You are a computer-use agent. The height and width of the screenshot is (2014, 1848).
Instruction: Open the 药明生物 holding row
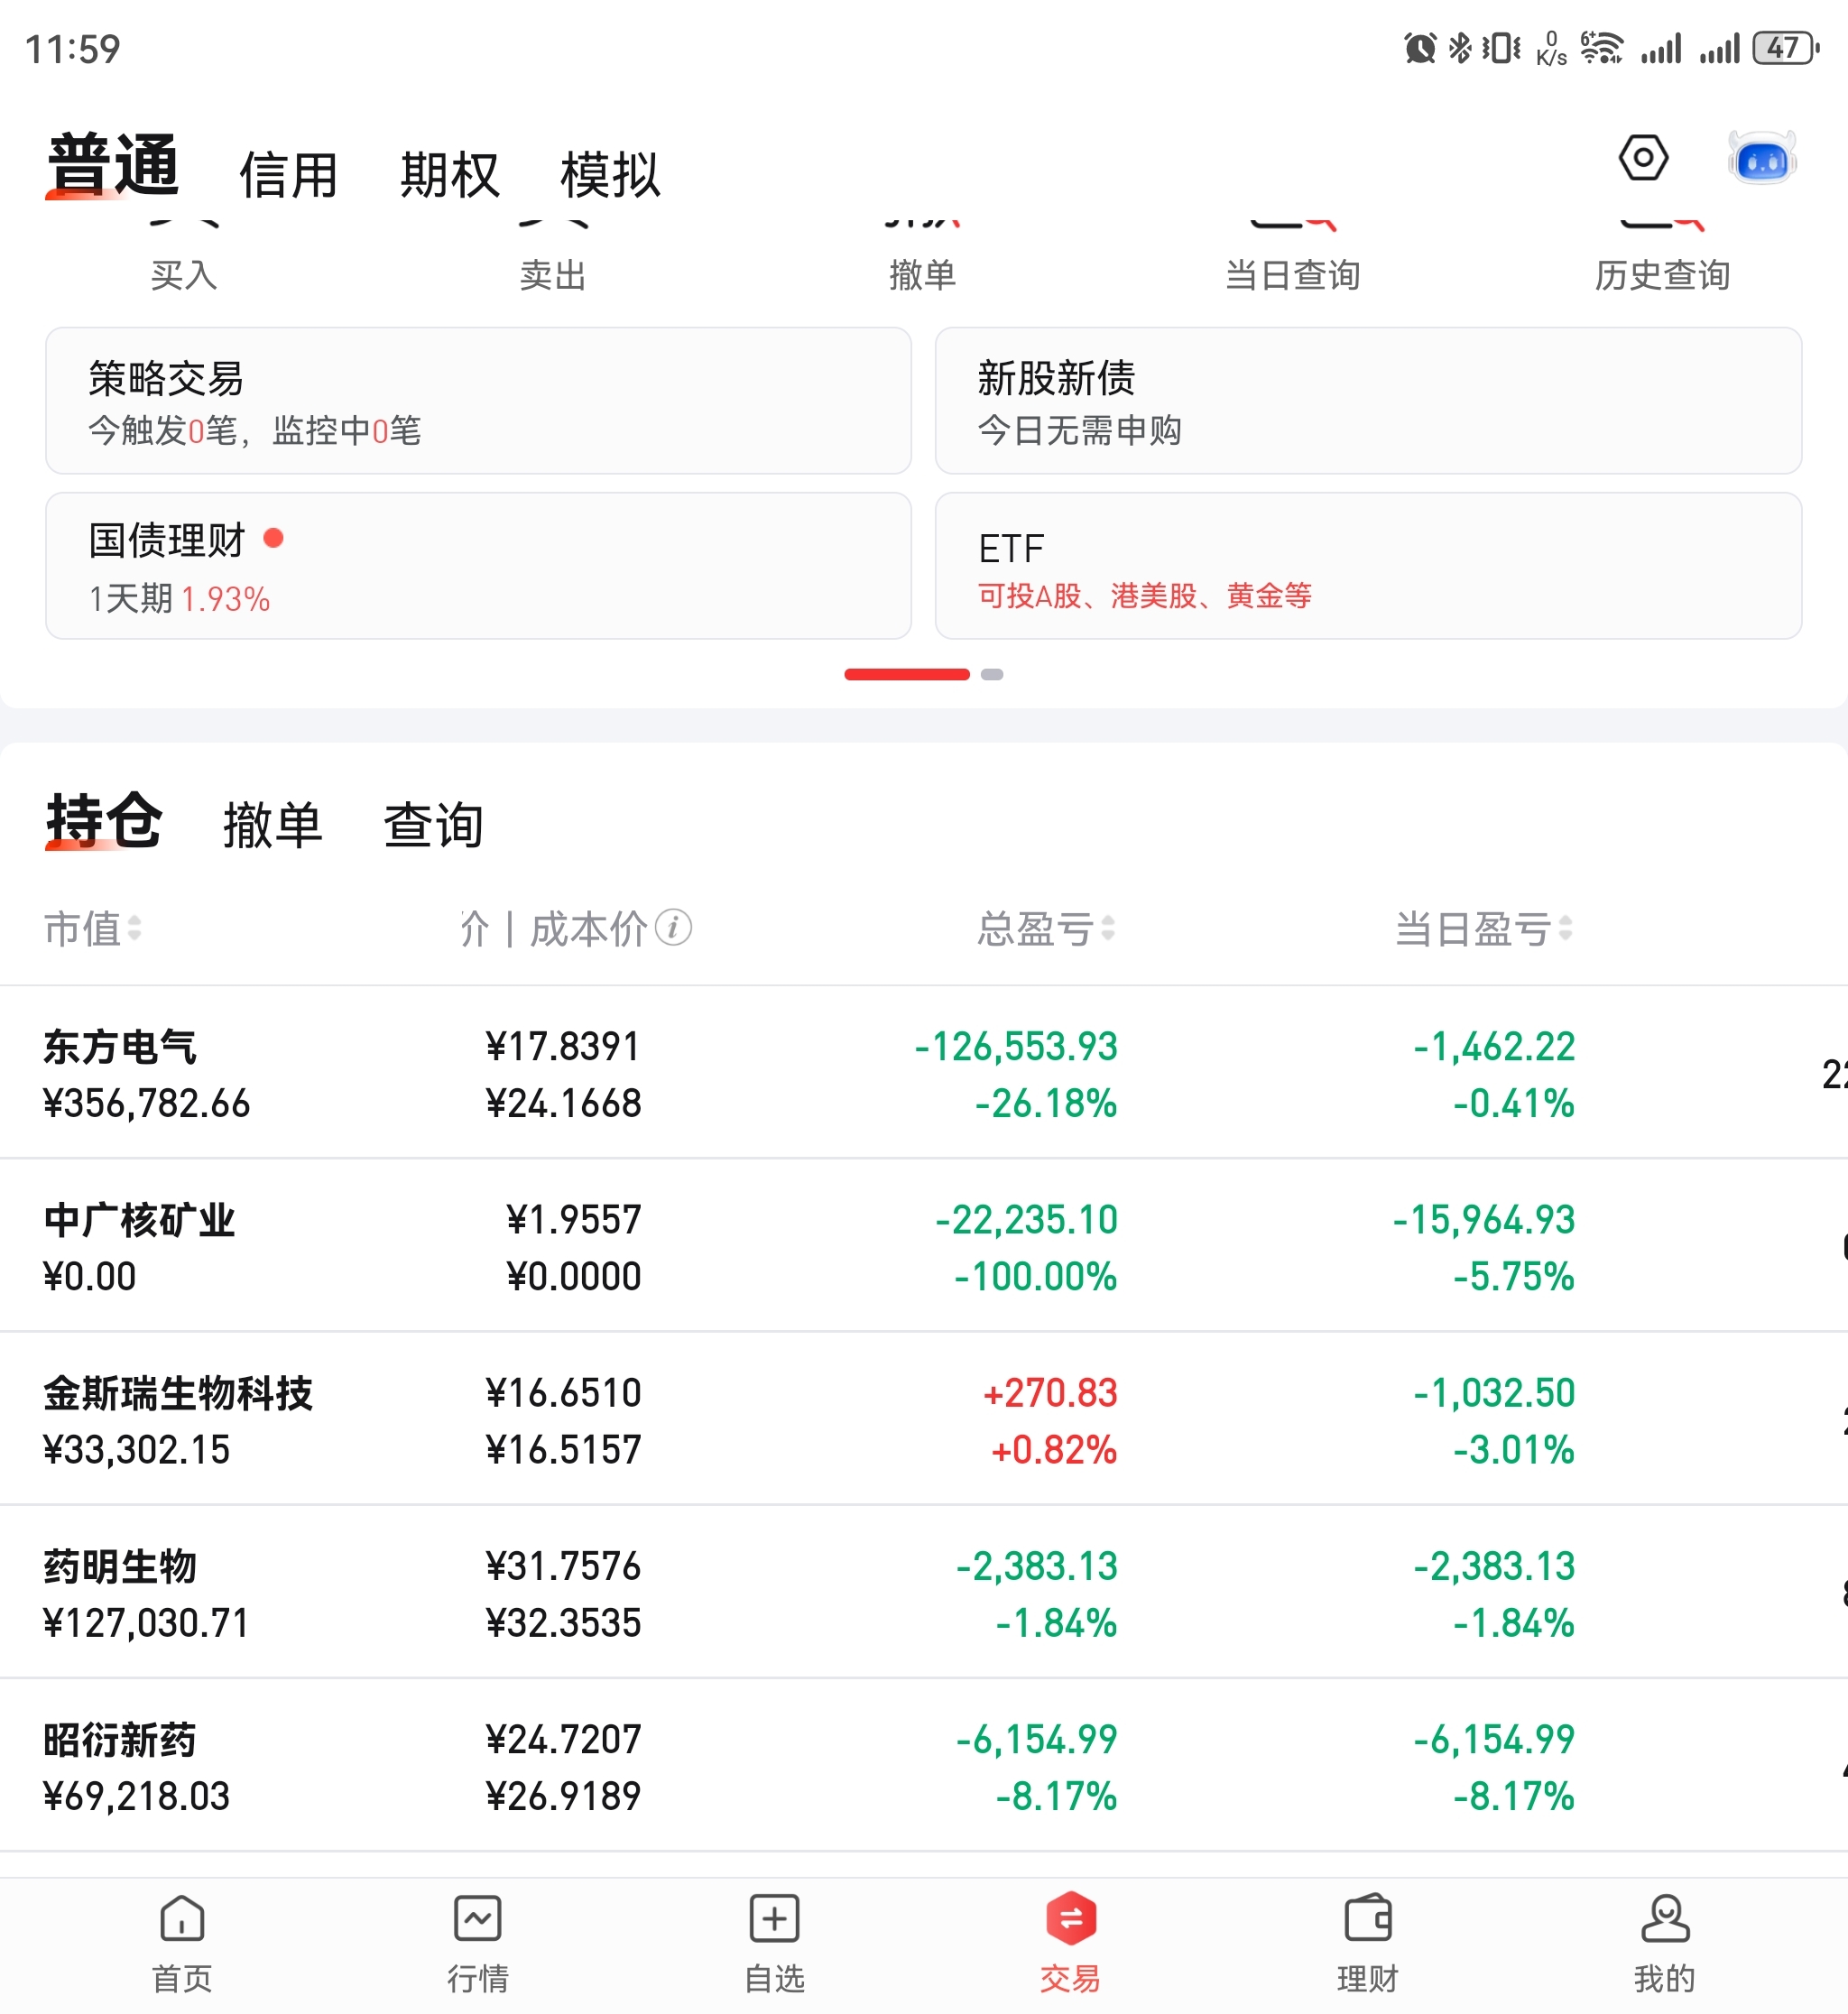click(924, 1593)
